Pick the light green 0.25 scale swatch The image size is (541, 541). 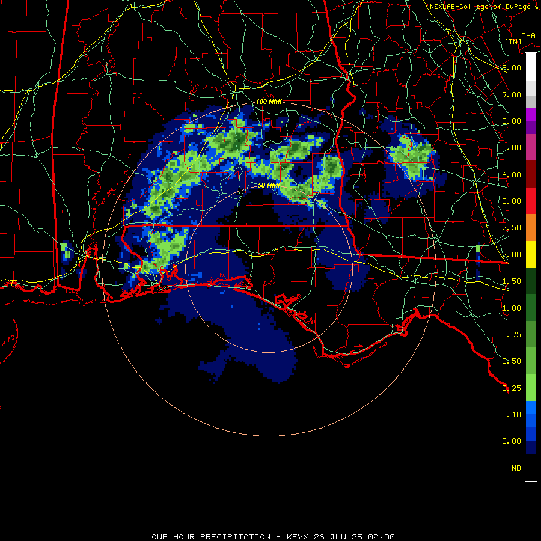pyautogui.click(x=531, y=388)
